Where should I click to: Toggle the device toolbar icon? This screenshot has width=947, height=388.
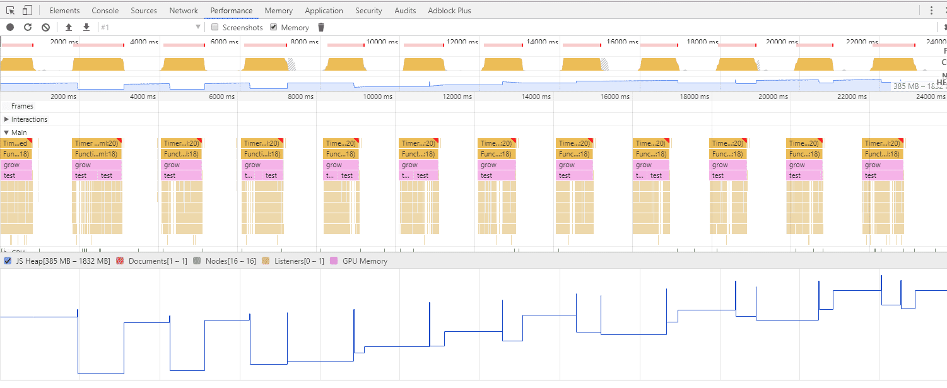27,10
